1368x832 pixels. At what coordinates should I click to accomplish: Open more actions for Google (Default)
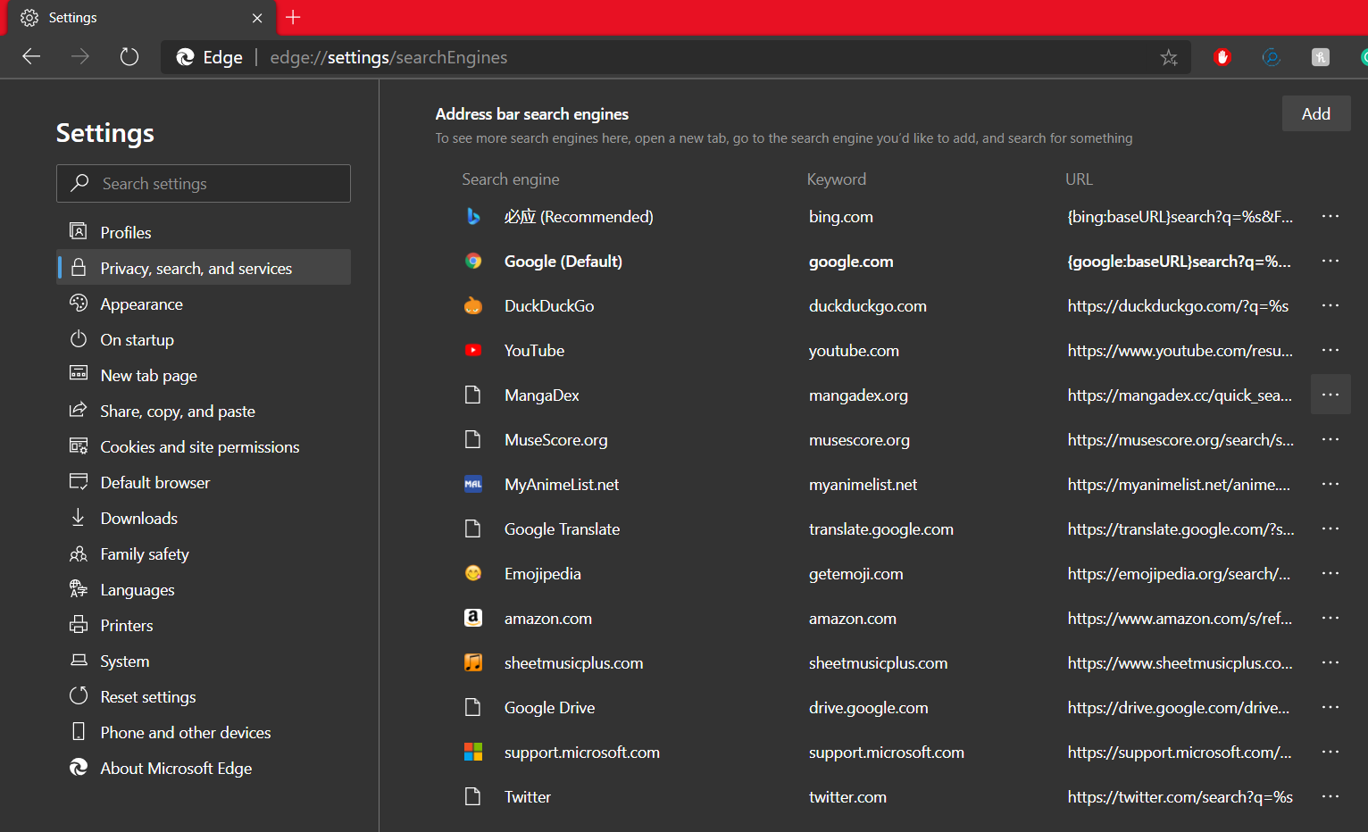click(1330, 261)
